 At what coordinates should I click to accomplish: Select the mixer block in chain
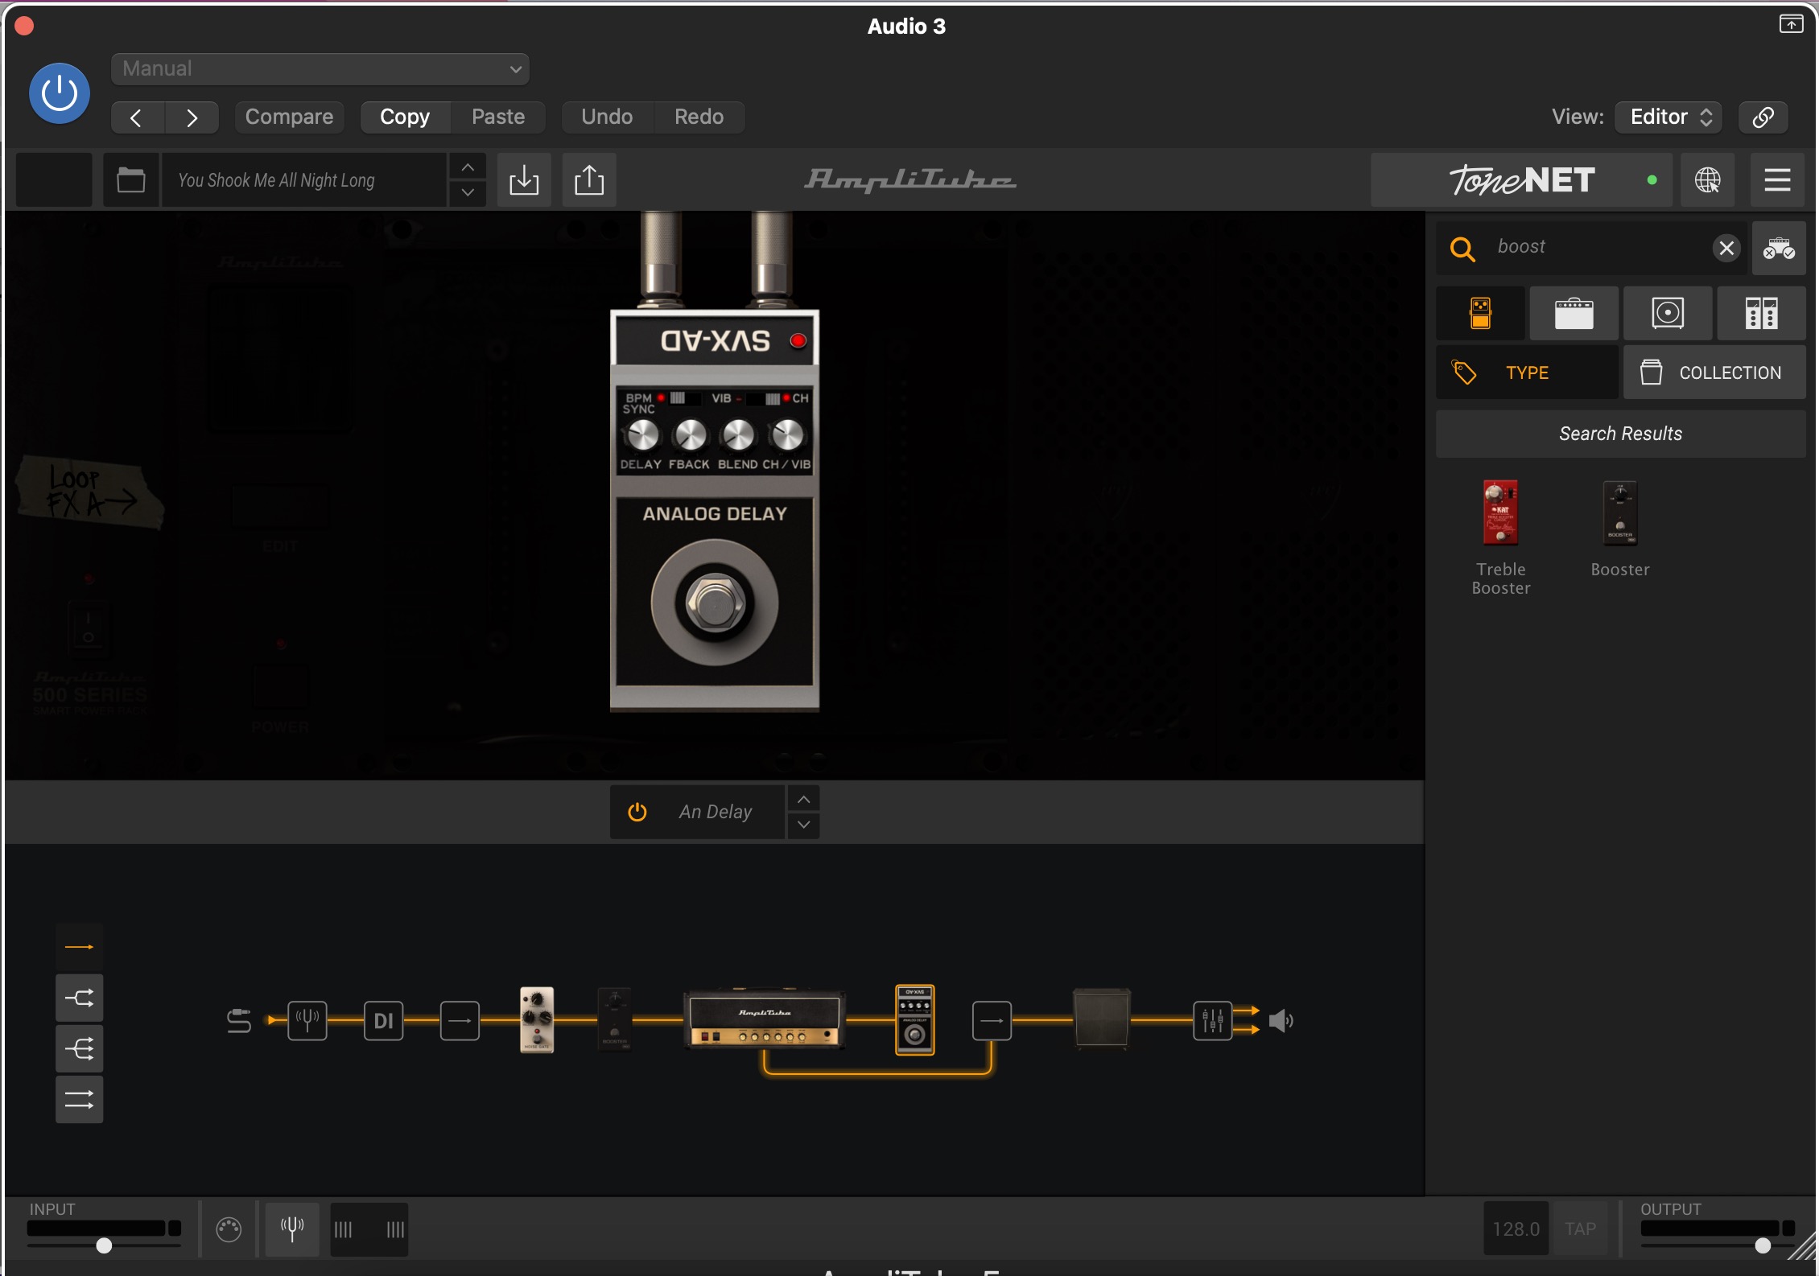point(1212,1021)
